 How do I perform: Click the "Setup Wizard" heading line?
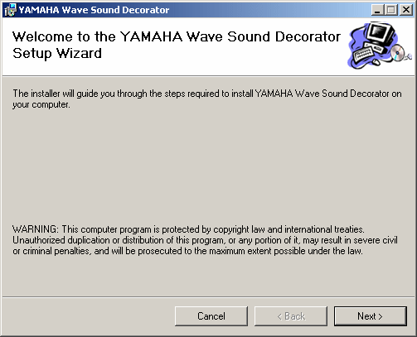pos(57,54)
